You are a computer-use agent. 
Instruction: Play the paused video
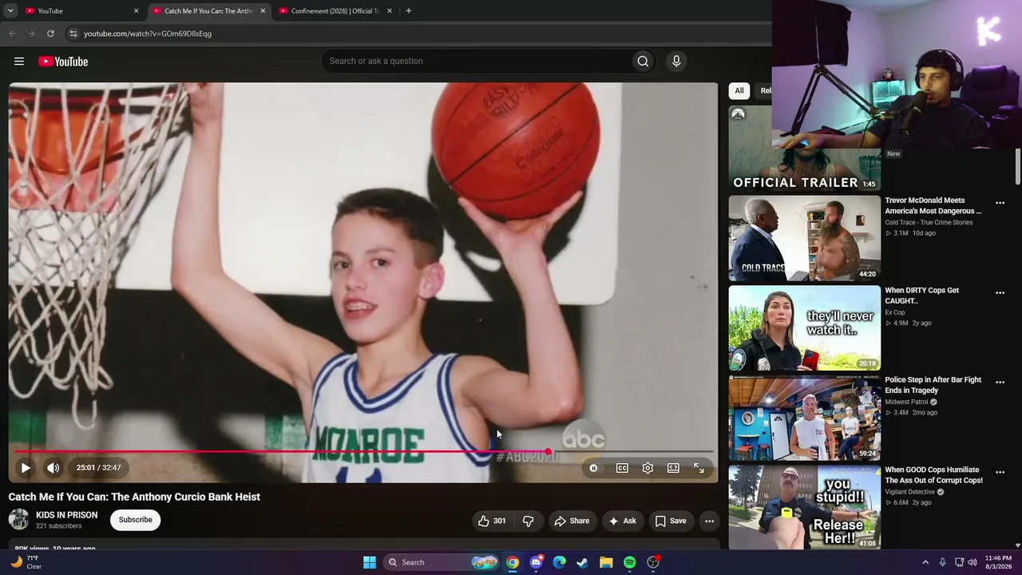coord(26,468)
